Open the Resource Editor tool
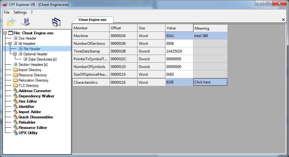 click(x=33, y=127)
